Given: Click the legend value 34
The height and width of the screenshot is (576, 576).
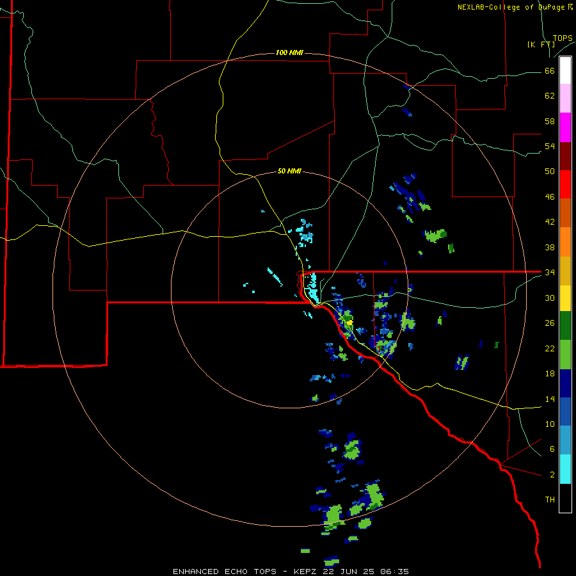Looking at the screenshot, I should click(550, 273).
